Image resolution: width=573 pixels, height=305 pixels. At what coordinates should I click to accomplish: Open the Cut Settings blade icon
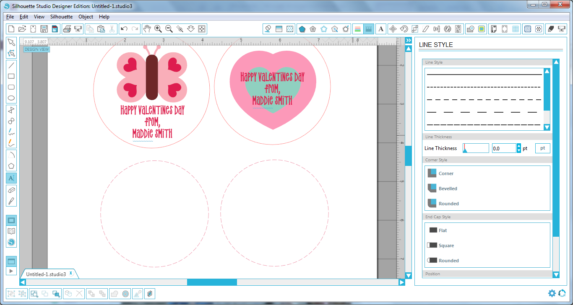click(x=551, y=29)
